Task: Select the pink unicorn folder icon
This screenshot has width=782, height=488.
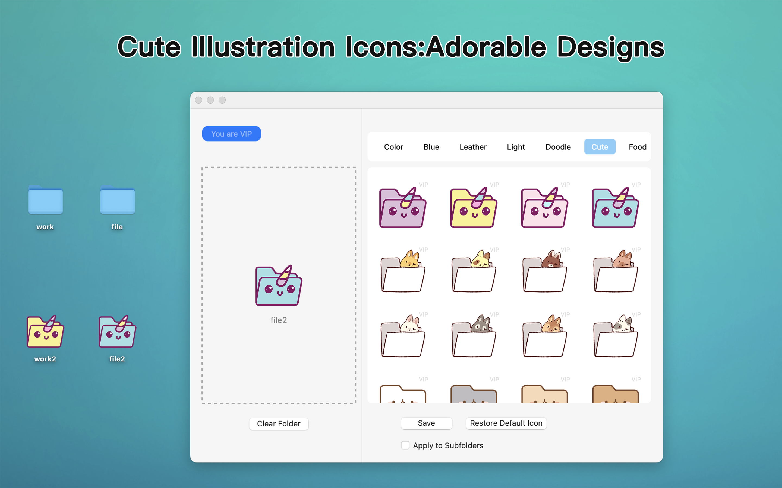Action: coord(544,207)
